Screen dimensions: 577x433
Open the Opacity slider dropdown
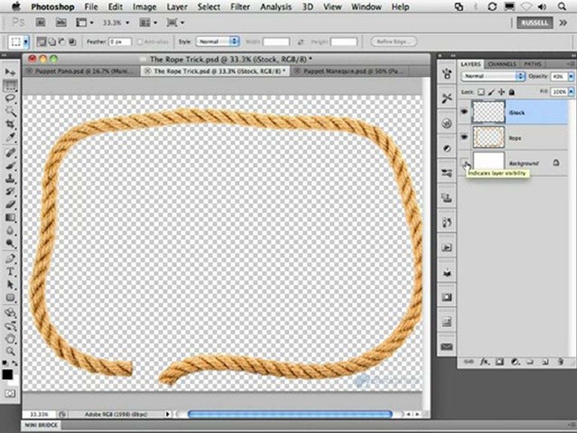571,76
